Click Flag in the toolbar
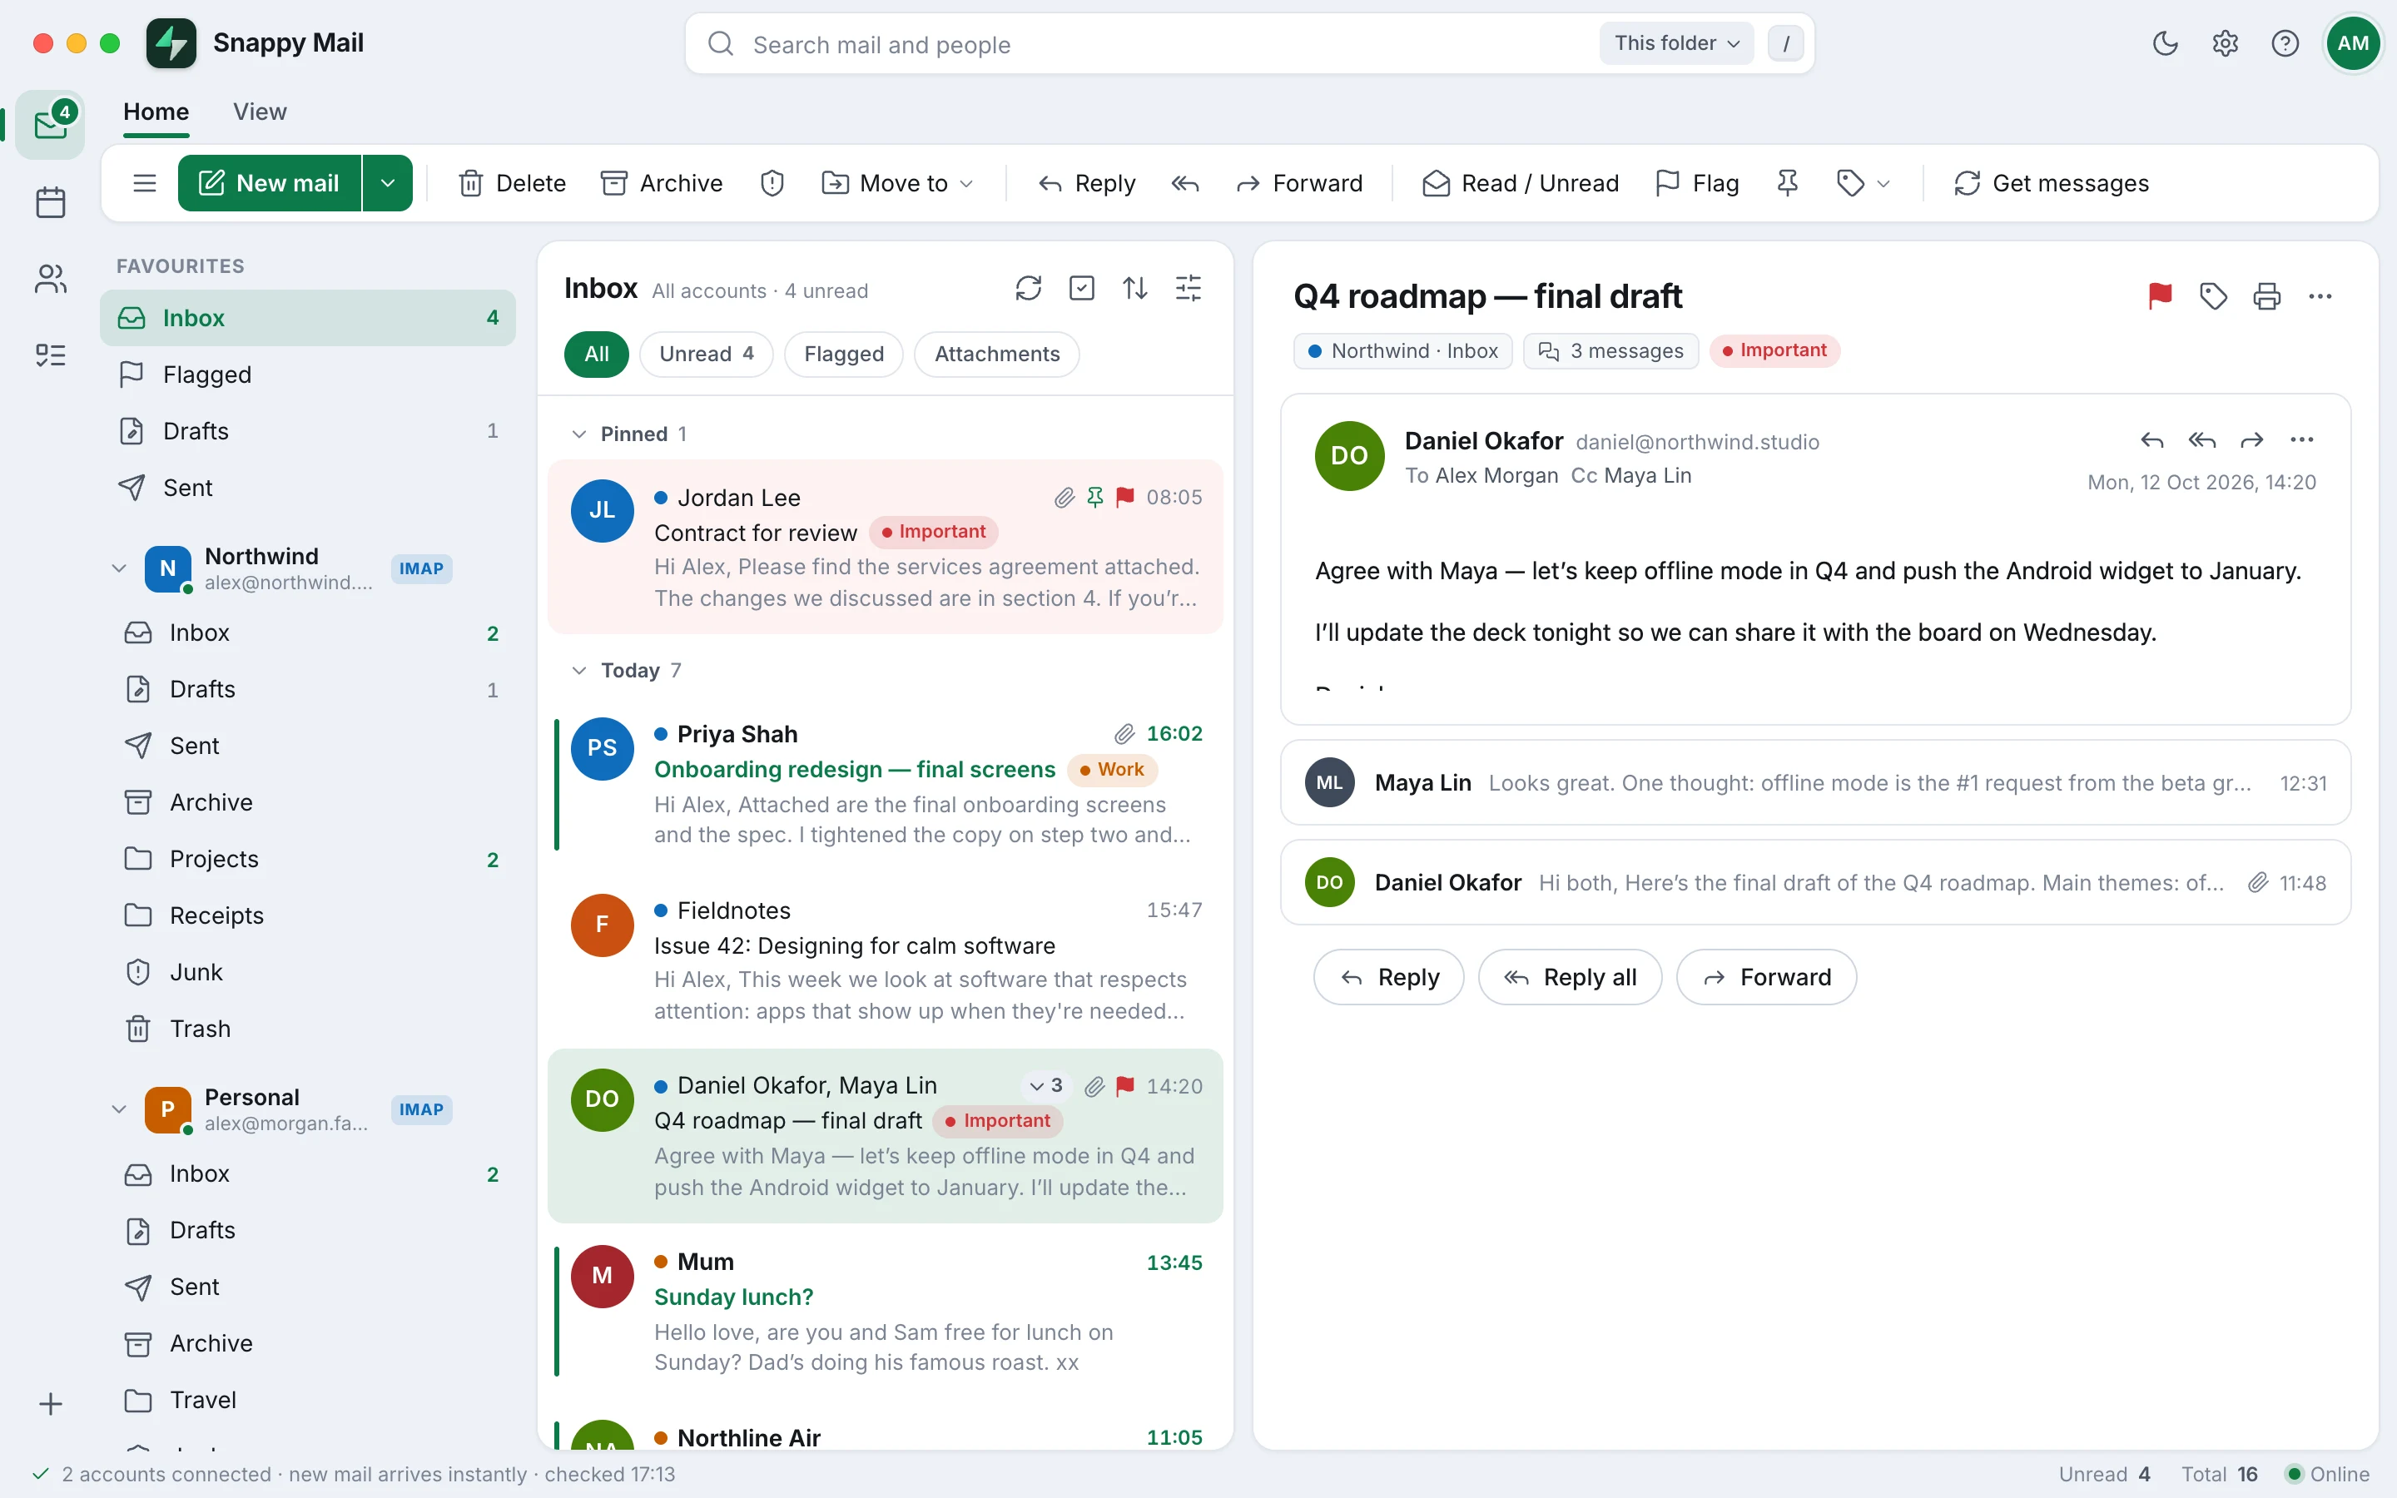Screen dimensions: 2397x1498 (1698, 183)
